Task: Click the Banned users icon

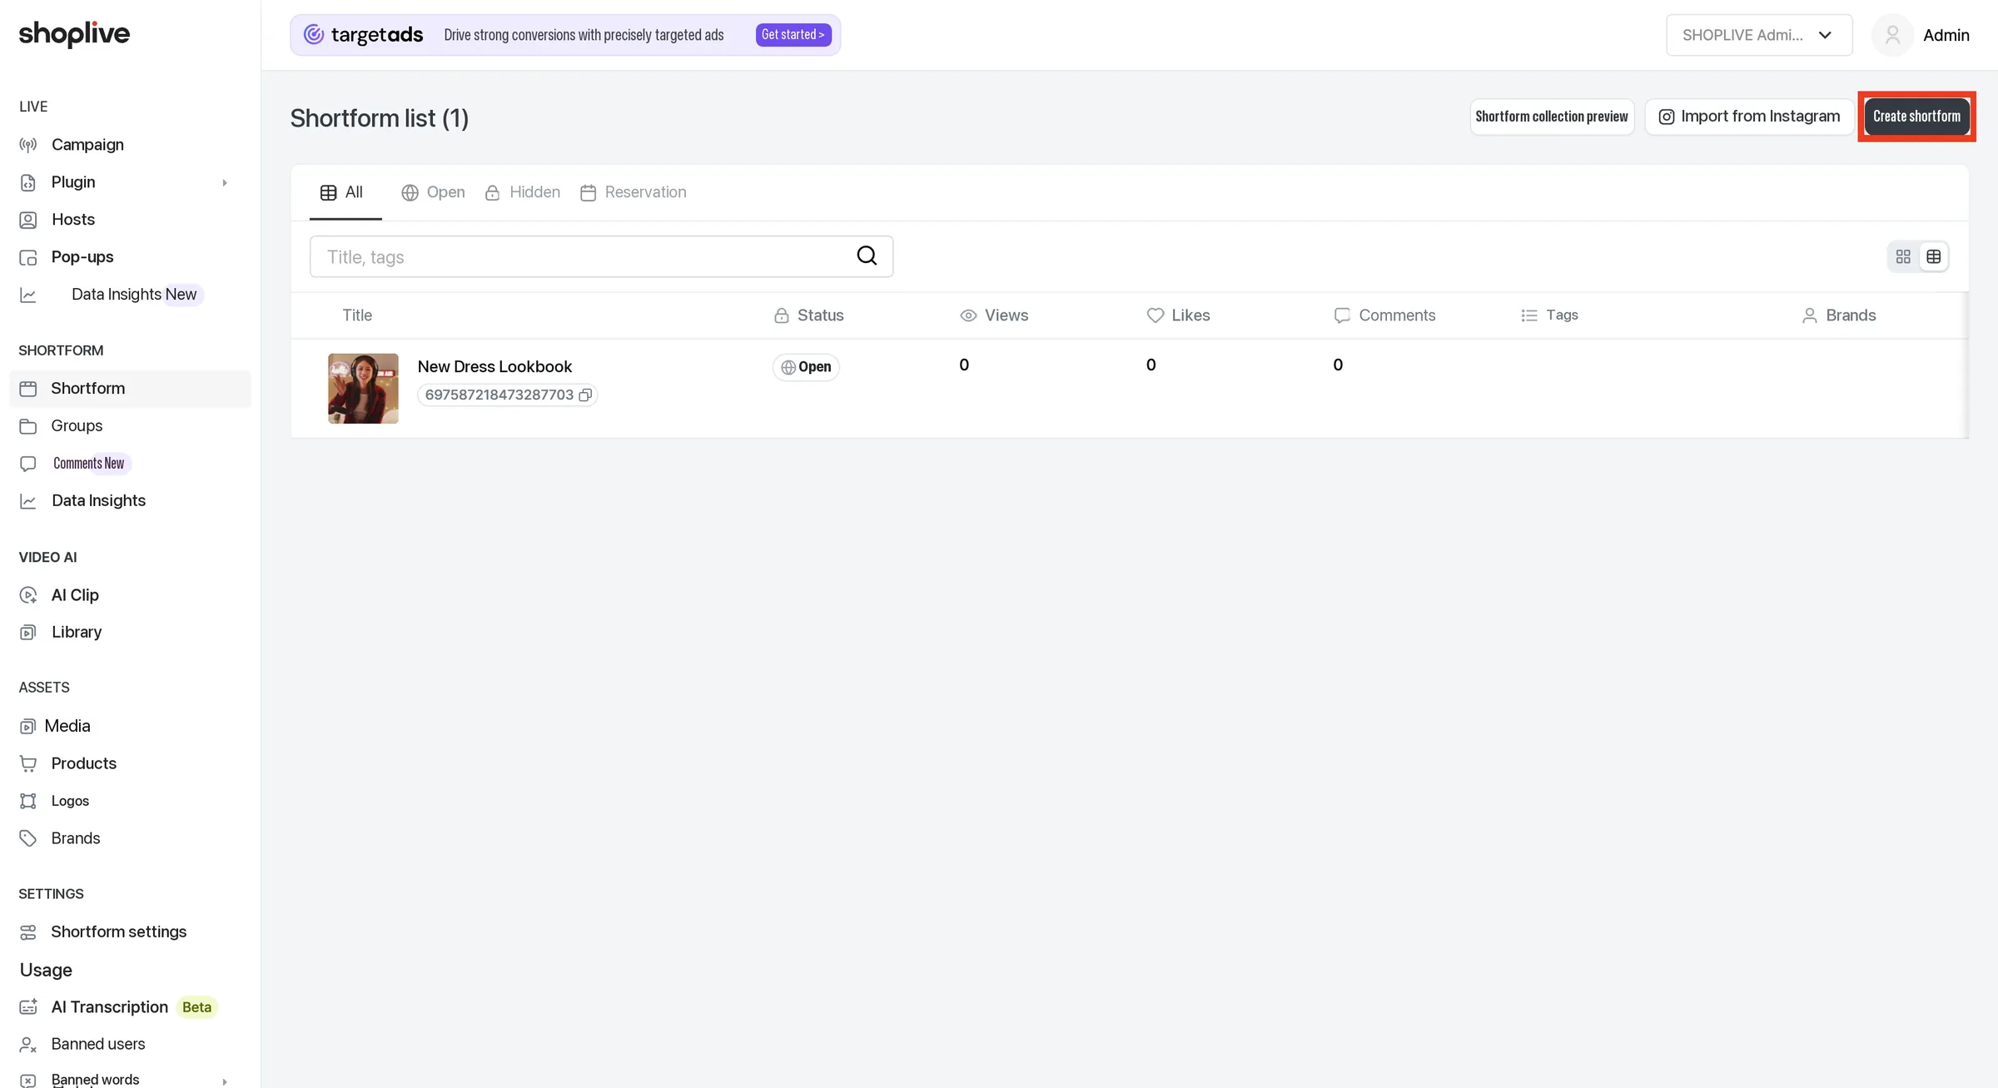Action: [x=28, y=1044]
